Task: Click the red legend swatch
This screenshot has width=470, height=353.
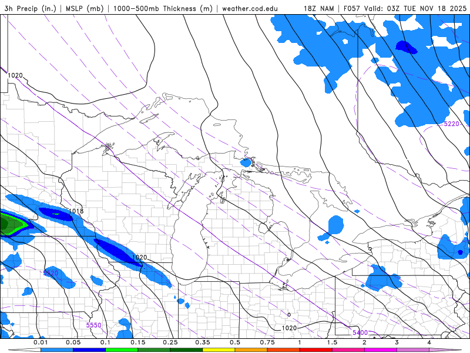Action: coord(316,350)
